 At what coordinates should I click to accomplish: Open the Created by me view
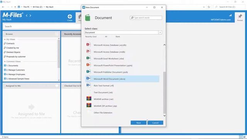13,48
